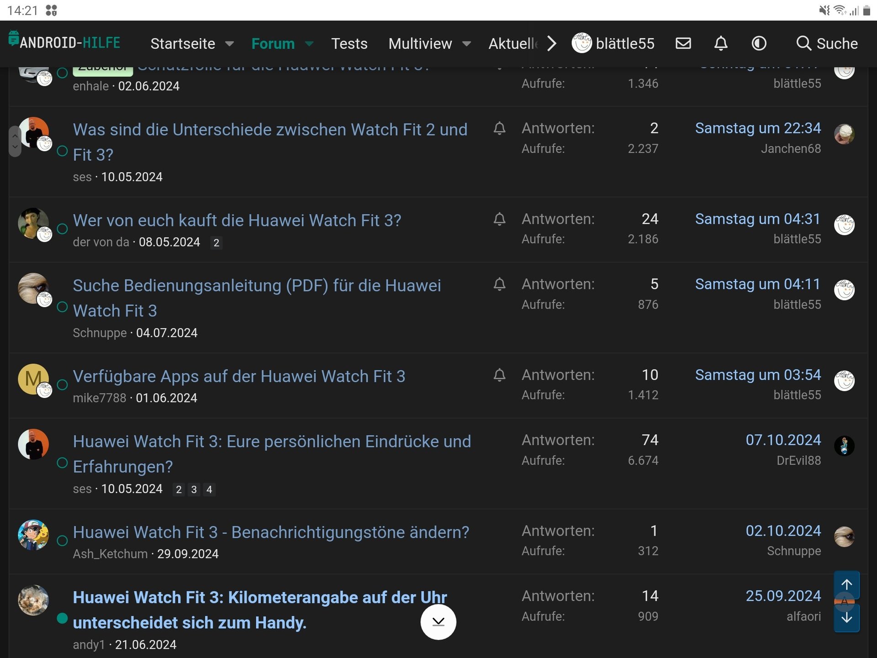Viewport: 877px width, 658px height.
Task: Click the blue scroll-to-top arrow button
Action: point(846,584)
